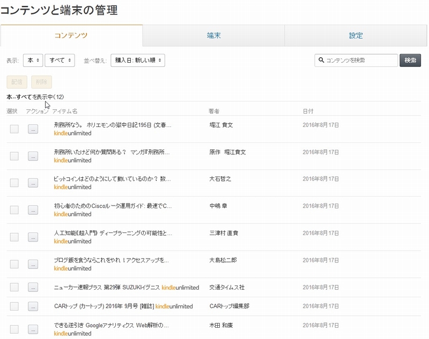Screen dimensions: 429x339
Task: Open actions menu for ブログ飯 book
Action: pyautogui.click(x=33, y=264)
